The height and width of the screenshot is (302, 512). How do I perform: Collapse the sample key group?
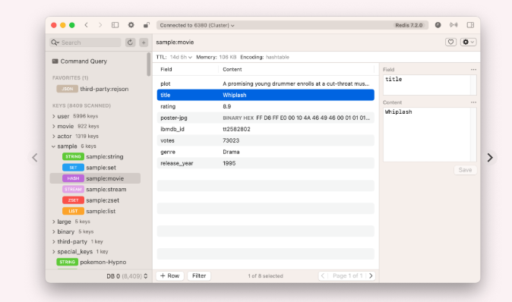coord(53,146)
